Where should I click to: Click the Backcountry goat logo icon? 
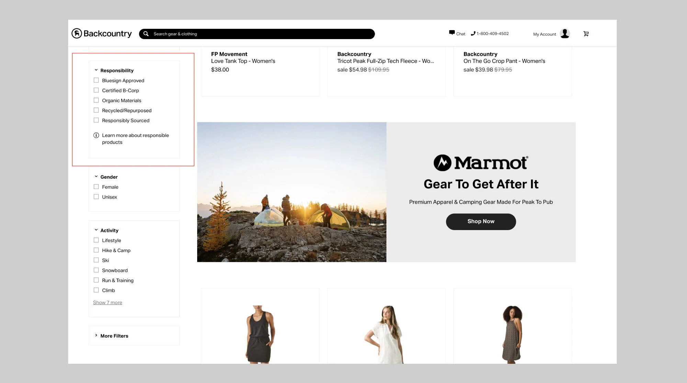(77, 33)
